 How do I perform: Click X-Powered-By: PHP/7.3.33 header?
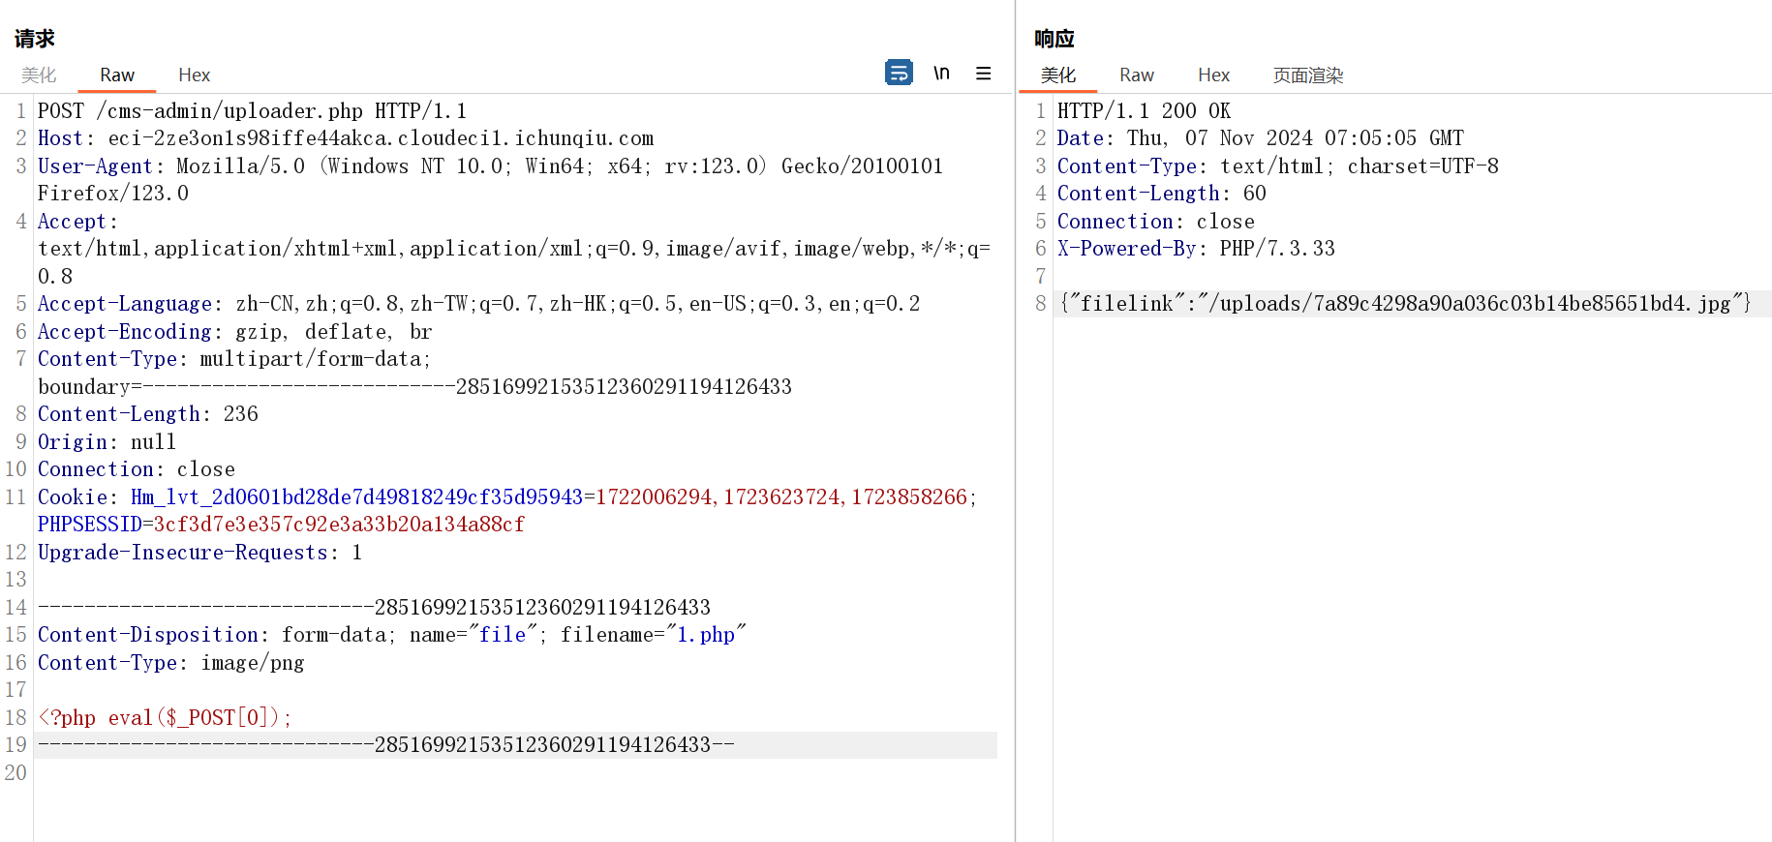(x=1196, y=249)
